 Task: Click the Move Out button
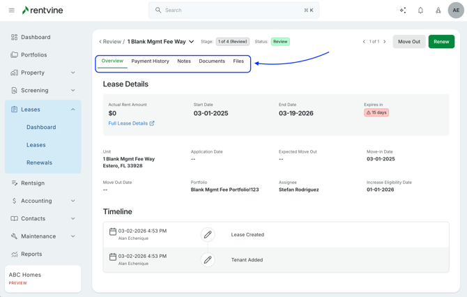pyautogui.click(x=408, y=42)
